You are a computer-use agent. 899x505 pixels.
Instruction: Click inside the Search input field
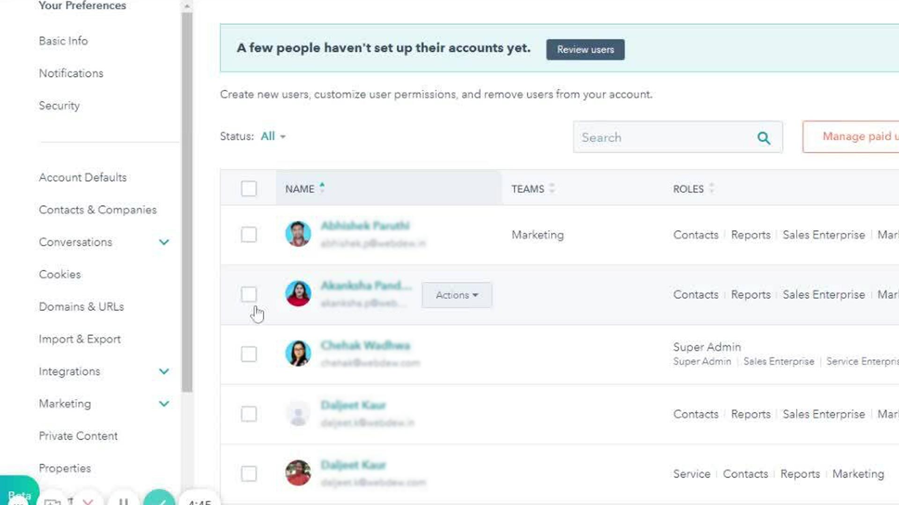point(656,137)
